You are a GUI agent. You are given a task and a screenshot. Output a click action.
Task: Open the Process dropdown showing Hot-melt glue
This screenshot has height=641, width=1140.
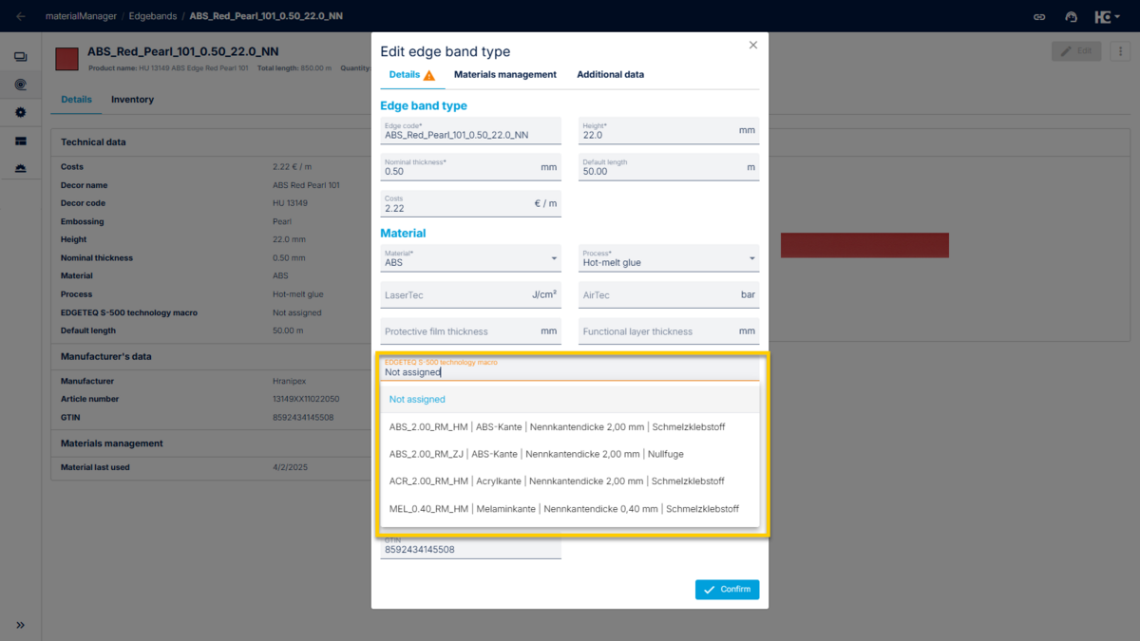[x=668, y=257]
